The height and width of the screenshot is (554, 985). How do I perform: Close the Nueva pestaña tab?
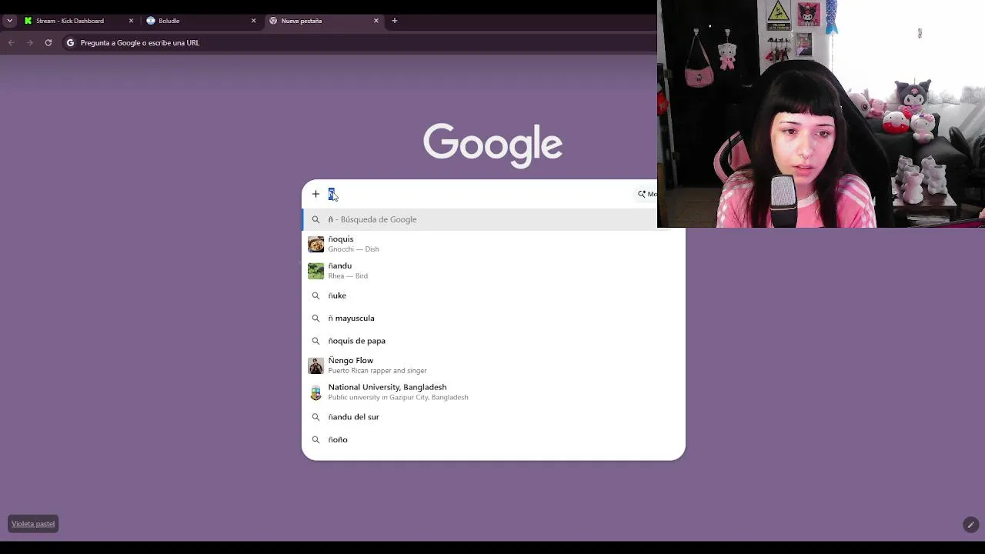click(x=376, y=21)
